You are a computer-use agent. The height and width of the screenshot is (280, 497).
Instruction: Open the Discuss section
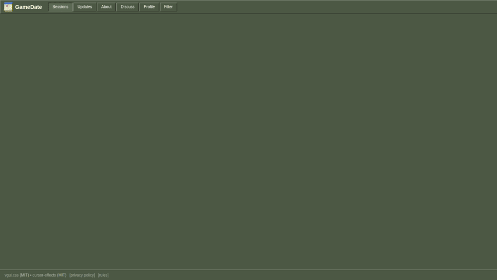[127, 7]
